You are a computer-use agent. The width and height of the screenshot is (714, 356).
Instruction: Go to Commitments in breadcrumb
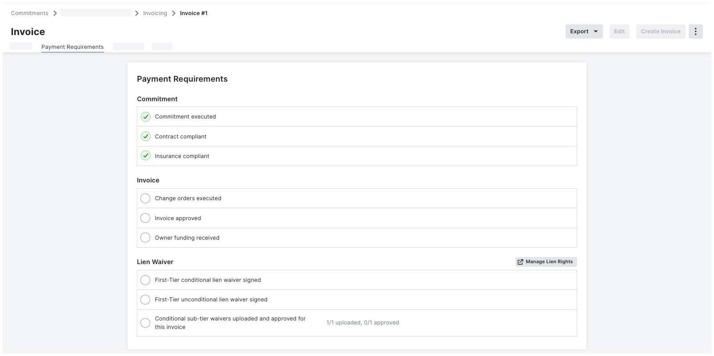30,13
